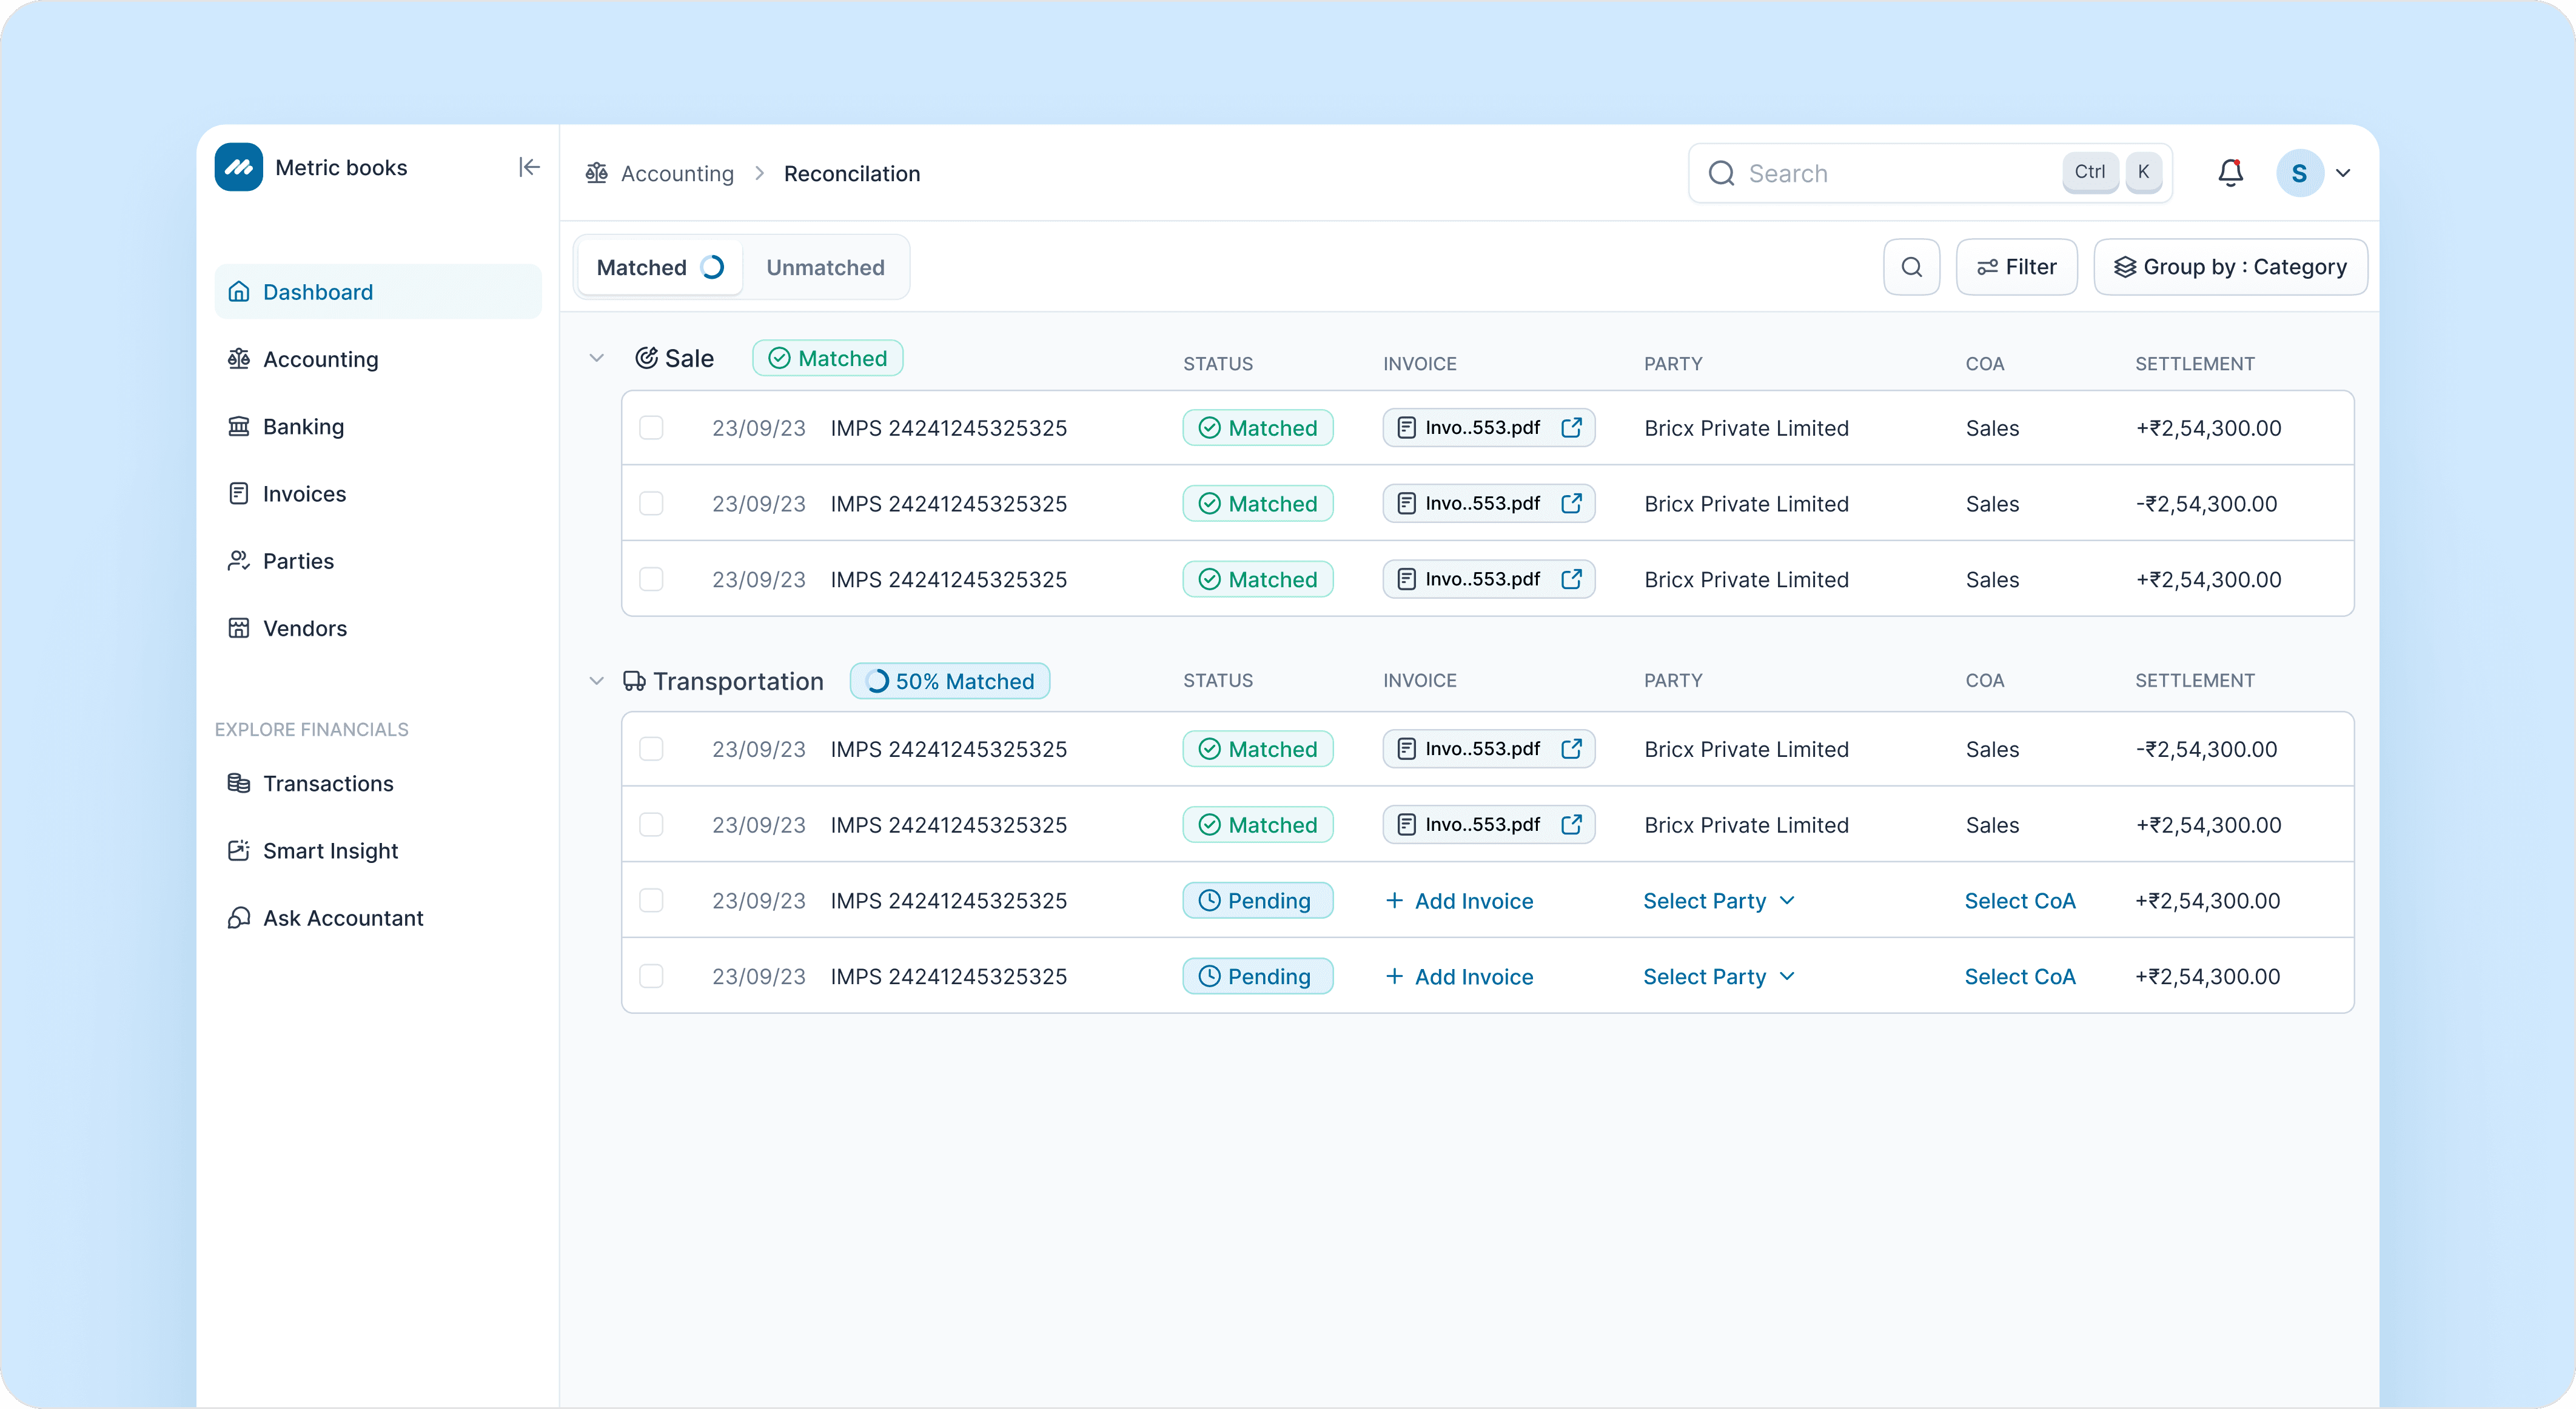
Task: Collapse the Sale group chevron
Action: [597, 358]
